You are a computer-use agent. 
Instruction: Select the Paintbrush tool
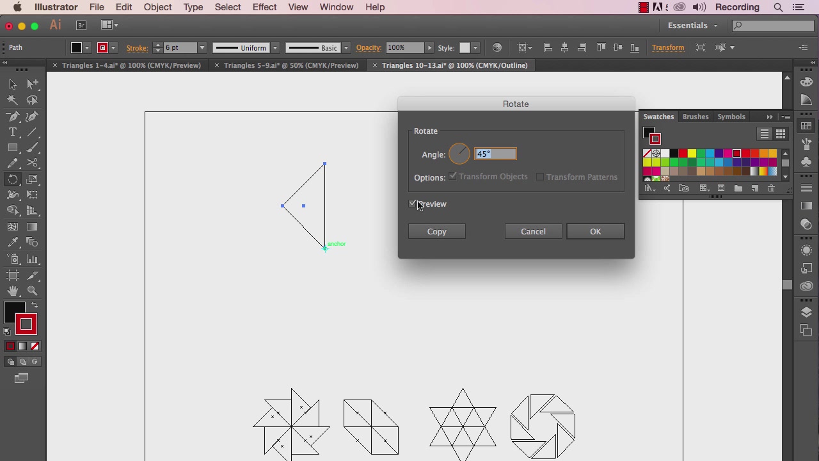32,147
